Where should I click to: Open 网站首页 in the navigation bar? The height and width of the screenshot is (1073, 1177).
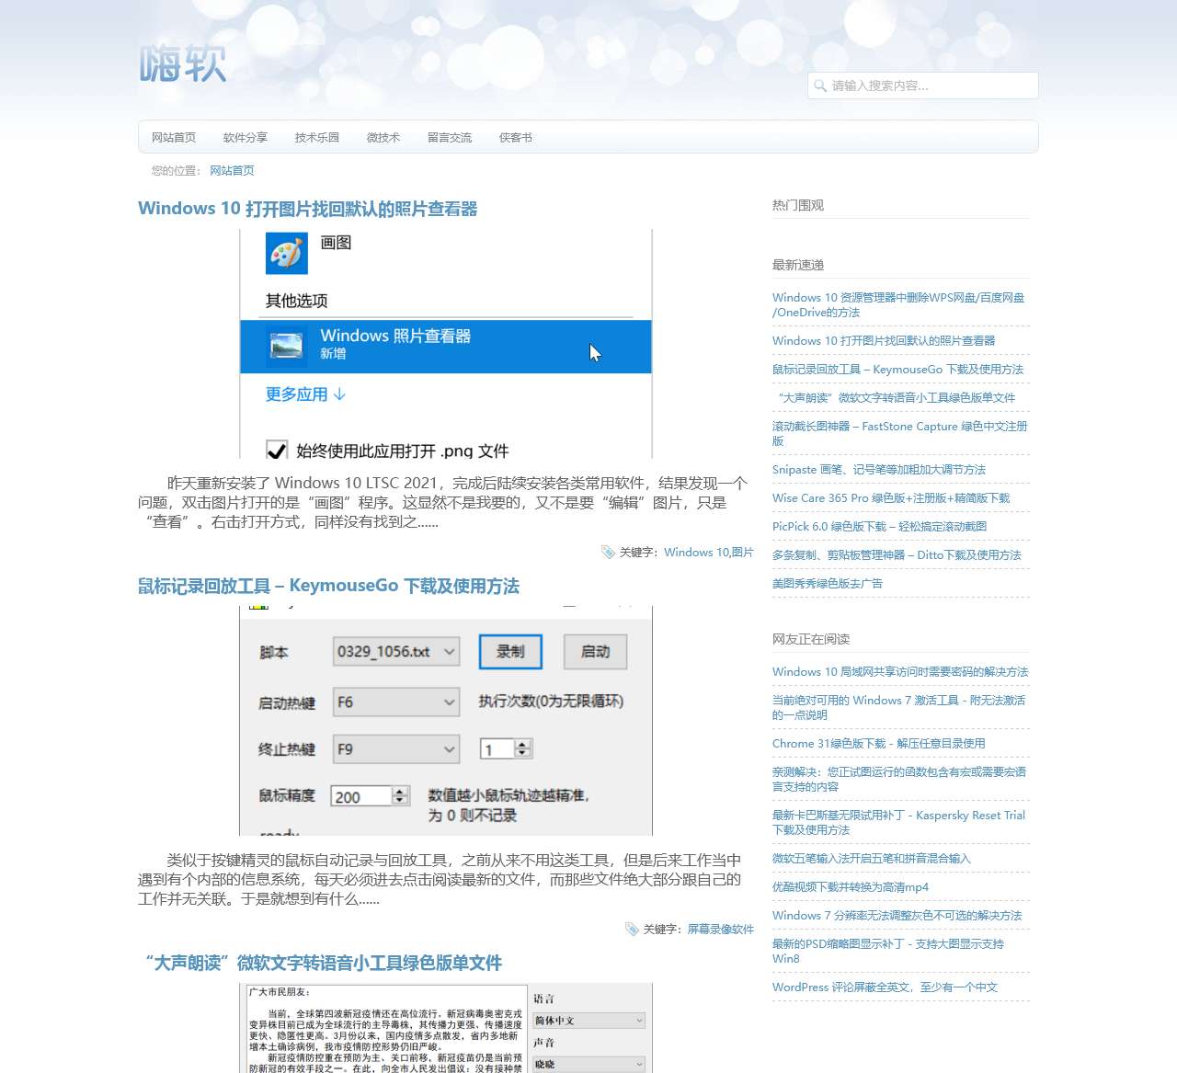tap(174, 138)
